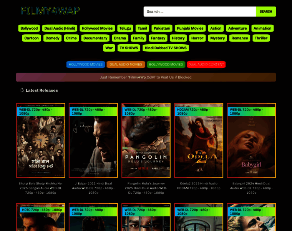Open the Pakistani category
The width and height of the screenshot is (292, 231).
click(162, 28)
